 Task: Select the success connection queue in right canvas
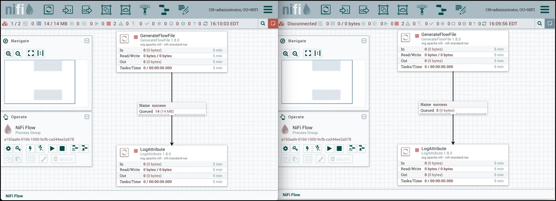coord(453,108)
